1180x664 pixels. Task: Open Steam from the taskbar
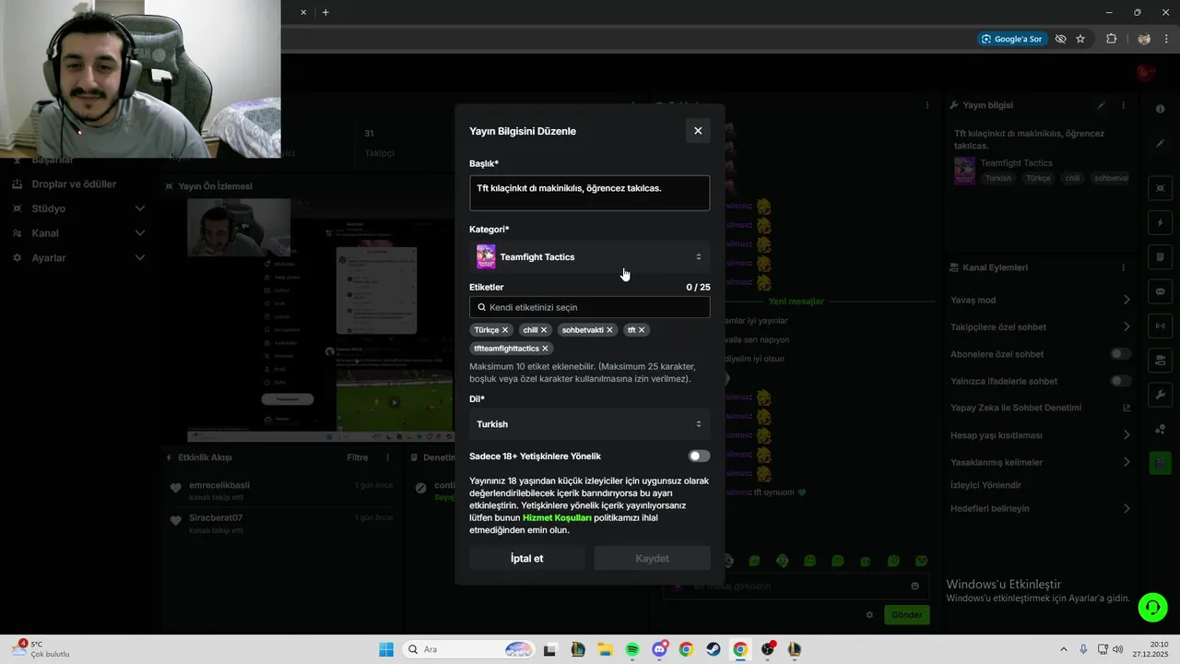[x=713, y=649]
